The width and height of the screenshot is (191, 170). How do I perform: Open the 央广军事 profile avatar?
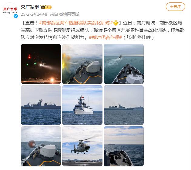(x=10, y=11)
